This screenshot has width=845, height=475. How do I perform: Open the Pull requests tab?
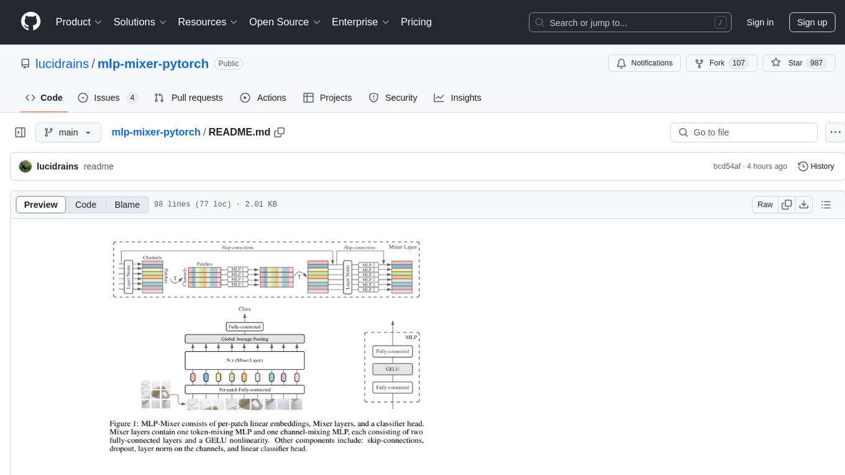click(188, 98)
